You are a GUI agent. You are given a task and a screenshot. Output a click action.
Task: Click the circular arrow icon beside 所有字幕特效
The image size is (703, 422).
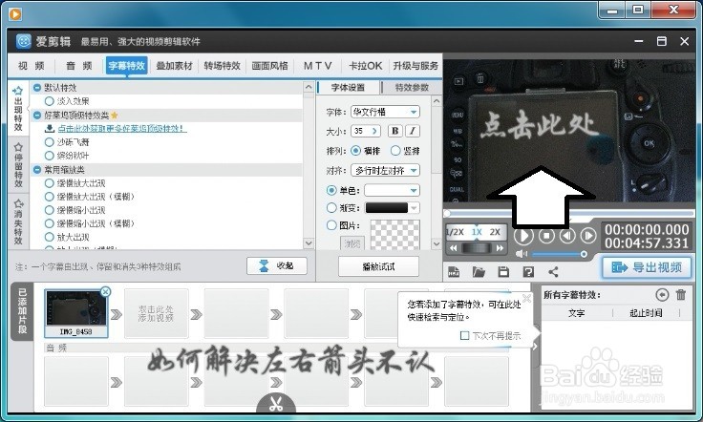point(662,295)
